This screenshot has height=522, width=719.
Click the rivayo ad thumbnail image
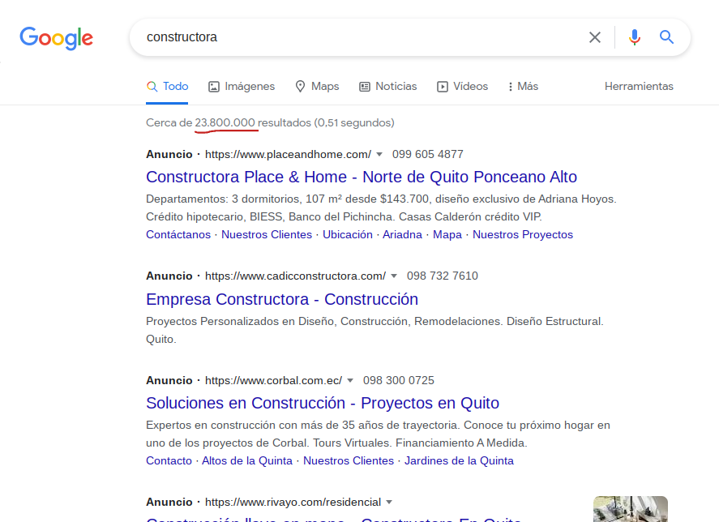click(631, 509)
